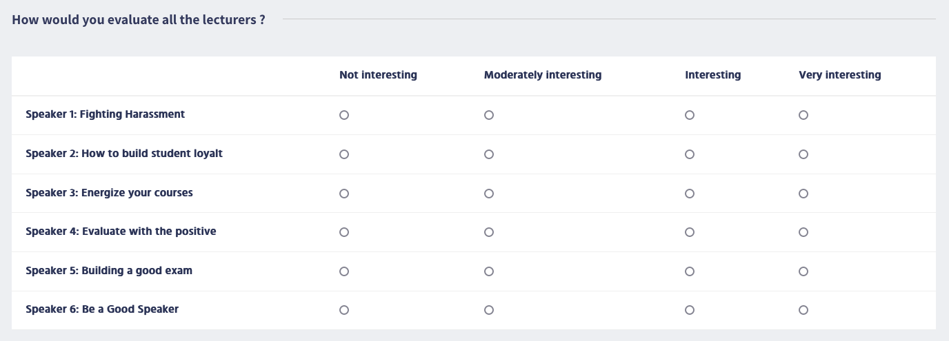This screenshot has width=949, height=341.
Task: Mark Speaker 3 as Very interesting
Action: pos(803,194)
